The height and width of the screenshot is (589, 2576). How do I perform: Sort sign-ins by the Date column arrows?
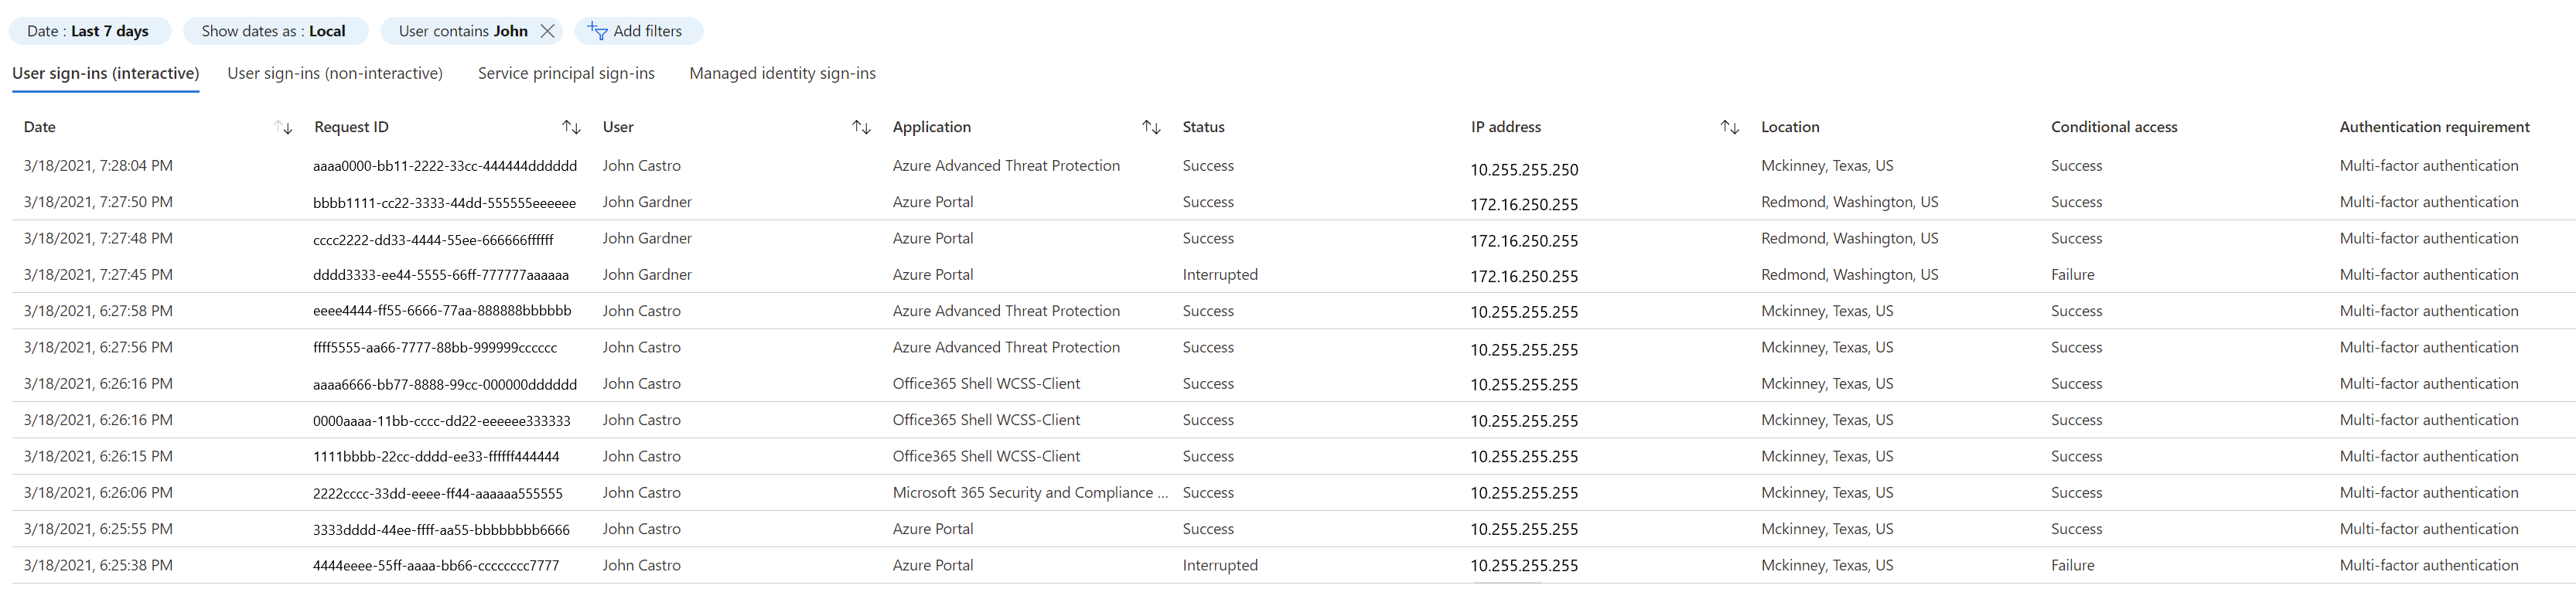tap(283, 128)
